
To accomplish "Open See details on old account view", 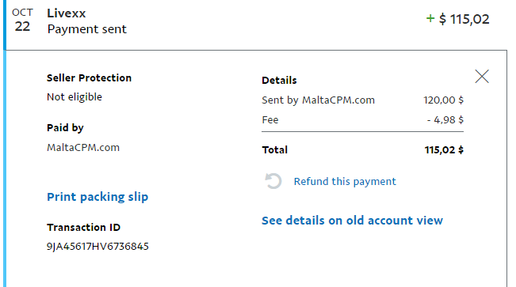I will click(x=352, y=221).
